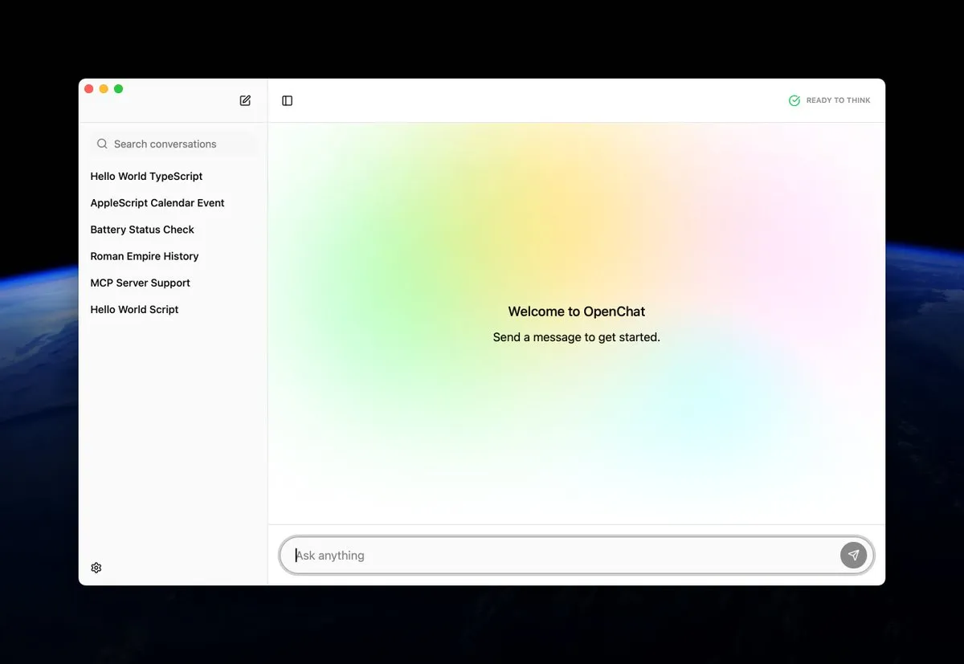Click the READY TO THINK status label
This screenshot has width=964, height=664.
tap(838, 100)
